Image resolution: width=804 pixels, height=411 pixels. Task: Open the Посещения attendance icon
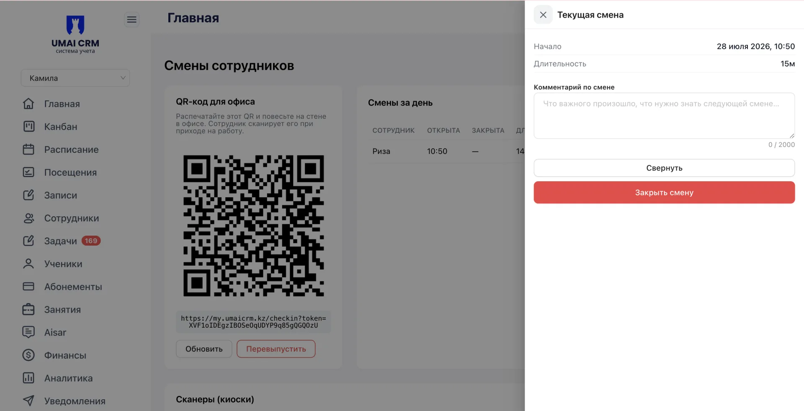pos(28,172)
